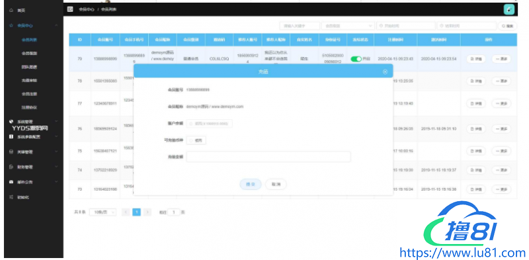Go to previous page in pagination
This screenshot has width=529, height=260.
[x=126, y=212]
